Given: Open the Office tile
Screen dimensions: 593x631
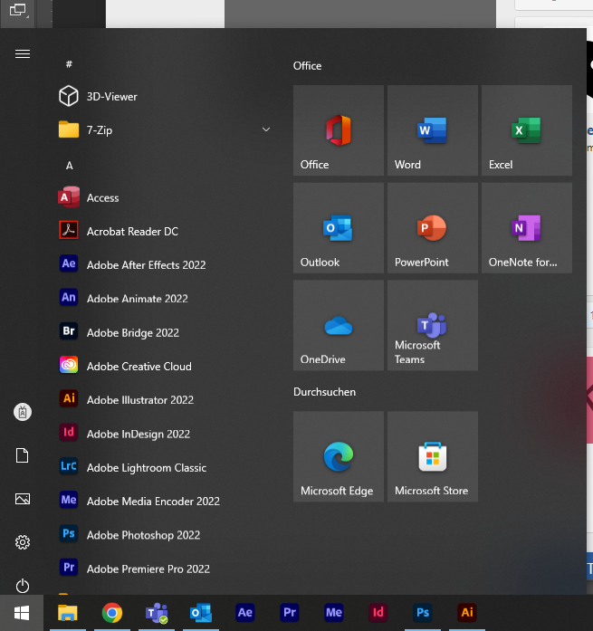Looking at the screenshot, I should click(x=339, y=130).
